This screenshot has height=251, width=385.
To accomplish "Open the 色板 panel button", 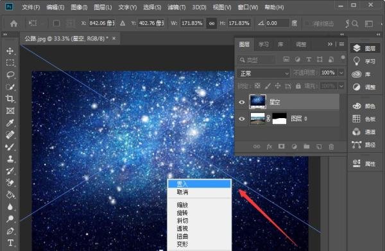I will click(364, 119).
